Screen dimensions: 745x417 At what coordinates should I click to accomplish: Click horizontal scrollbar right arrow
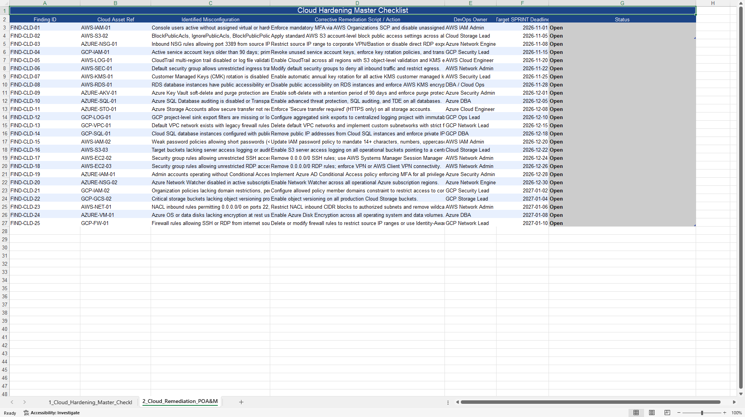click(x=734, y=402)
